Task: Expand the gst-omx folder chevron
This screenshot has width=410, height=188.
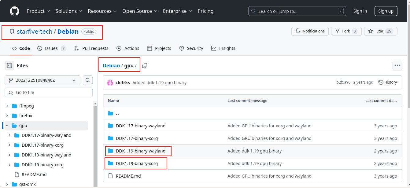Action: (7, 184)
